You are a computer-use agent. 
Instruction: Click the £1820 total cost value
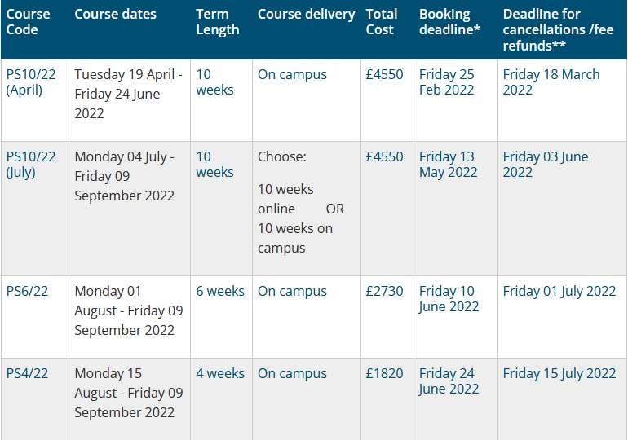click(x=384, y=374)
